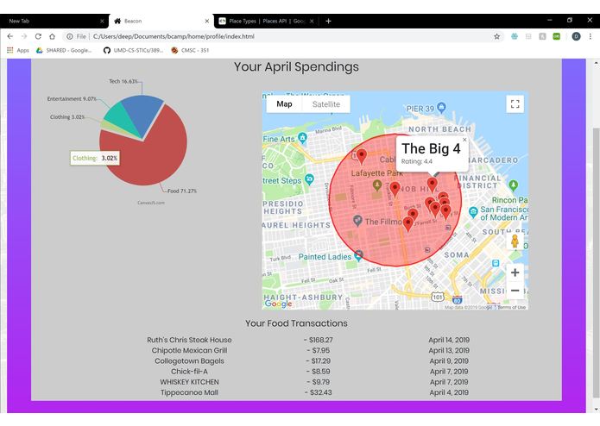Close The Big 4 info window
The image size is (600, 426).
pos(464,140)
